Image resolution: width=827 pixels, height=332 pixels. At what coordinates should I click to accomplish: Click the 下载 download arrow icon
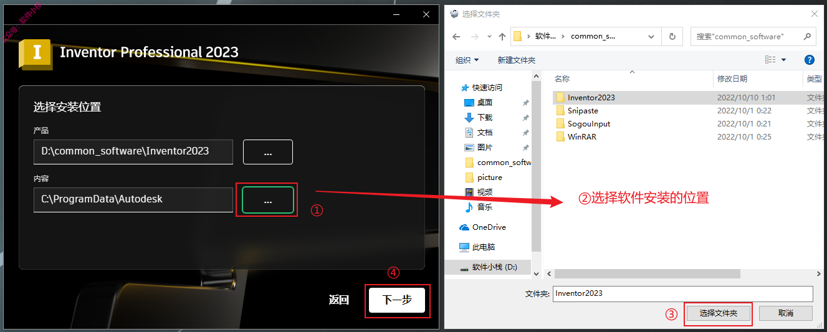click(469, 117)
